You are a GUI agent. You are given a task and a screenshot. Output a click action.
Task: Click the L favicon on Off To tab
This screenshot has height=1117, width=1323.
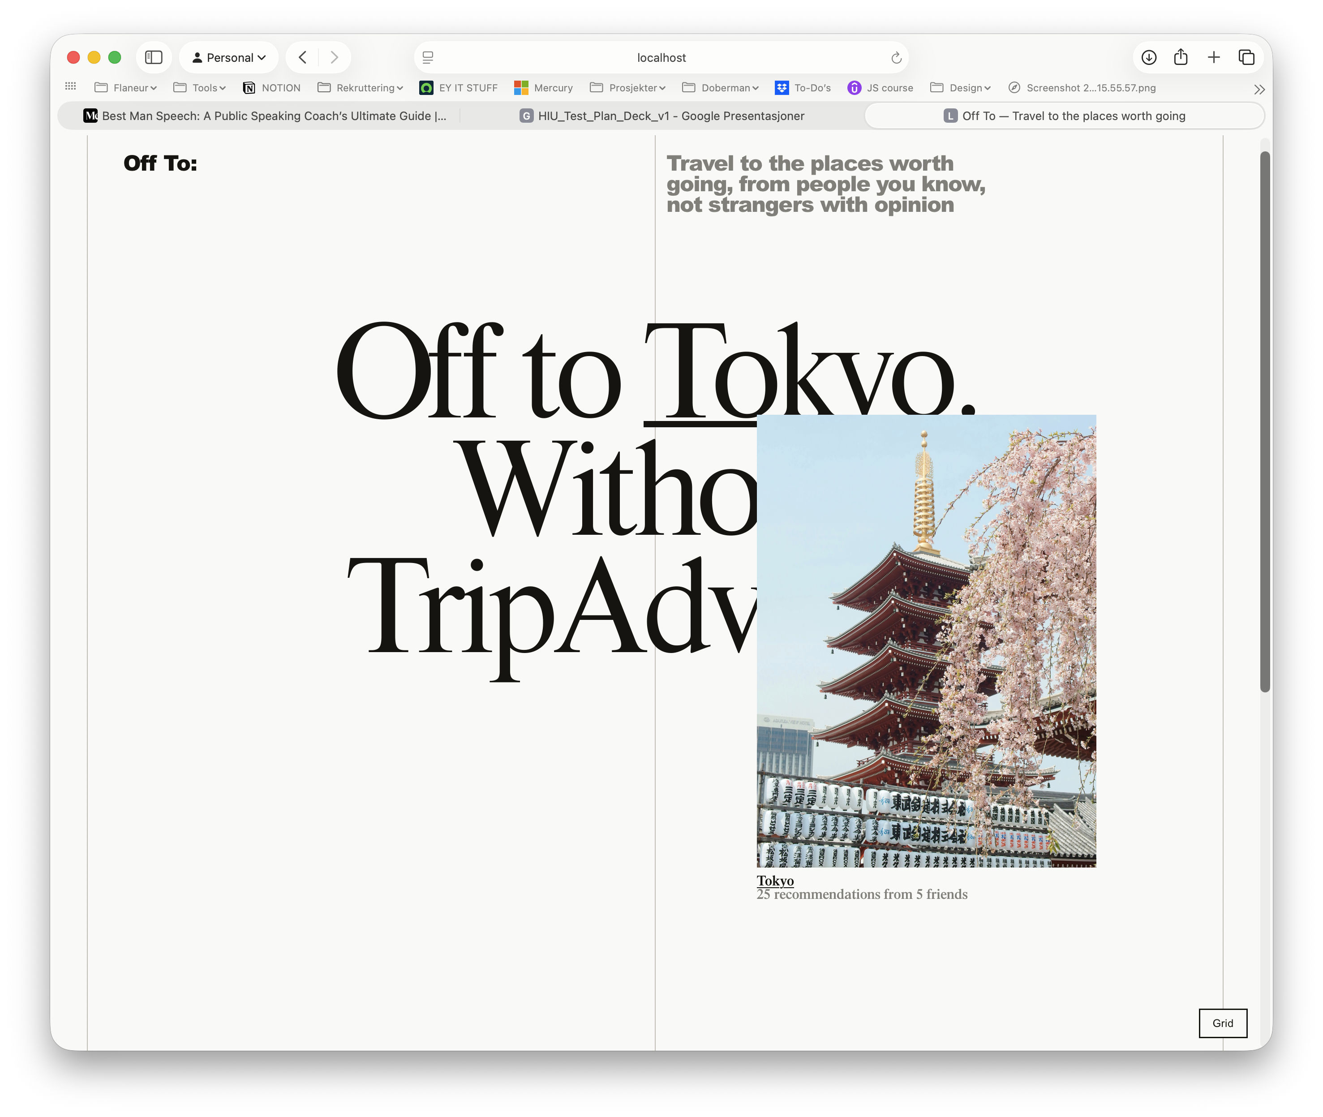pyautogui.click(x=951, y=116)
